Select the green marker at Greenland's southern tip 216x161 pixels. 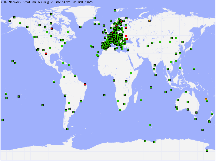81,27
